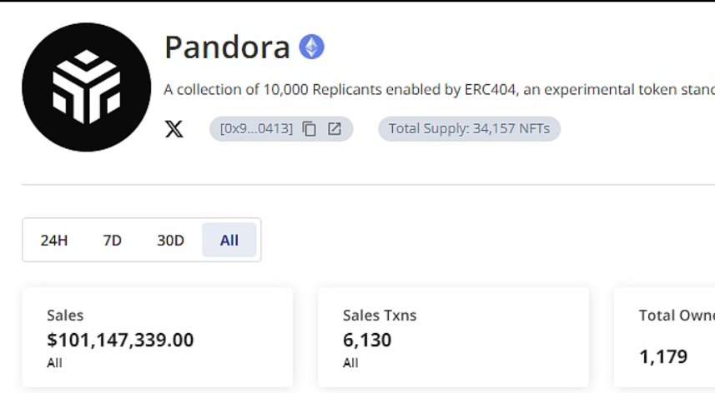Click the All label under the sales amount
The height and width of the screenshot is (393, 715).
[54, 363]
